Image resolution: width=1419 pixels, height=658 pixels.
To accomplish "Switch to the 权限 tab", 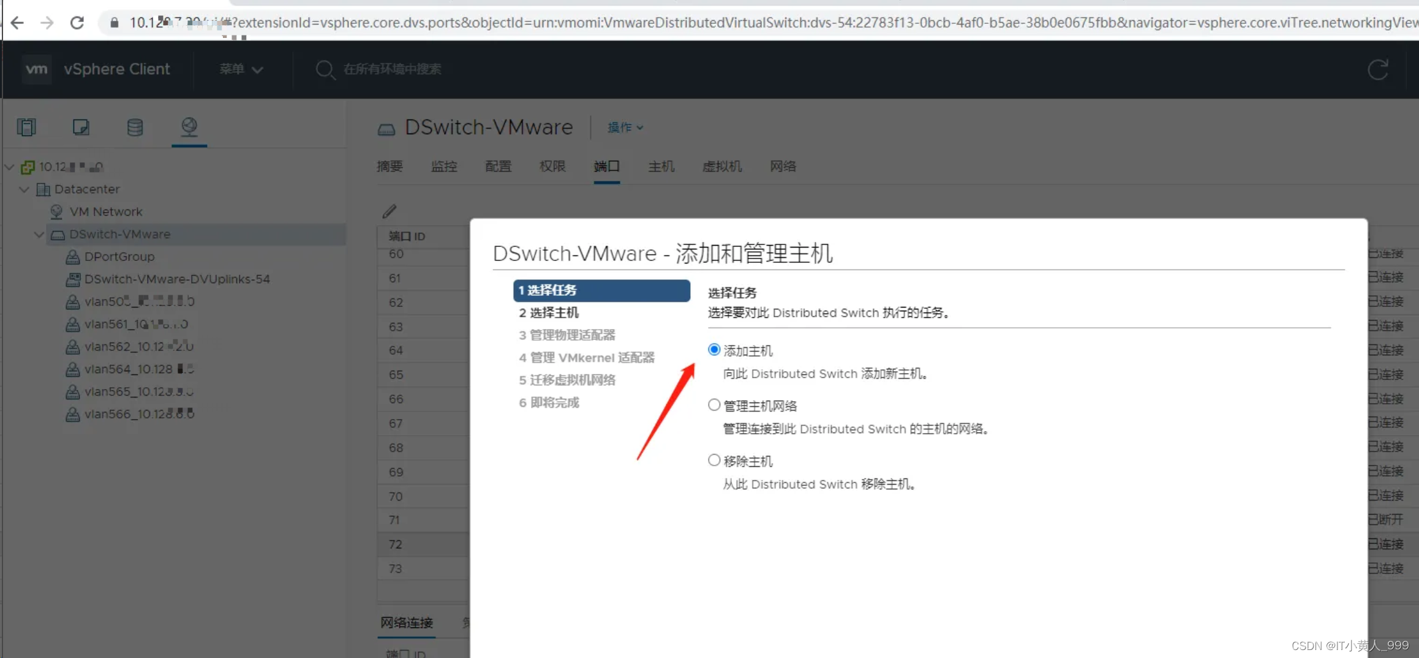I will click(x=552, y=167).
